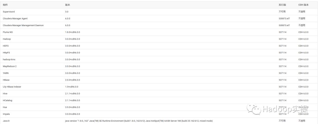
Task: Click the HCatalog component name
Action: click(8, 100)
